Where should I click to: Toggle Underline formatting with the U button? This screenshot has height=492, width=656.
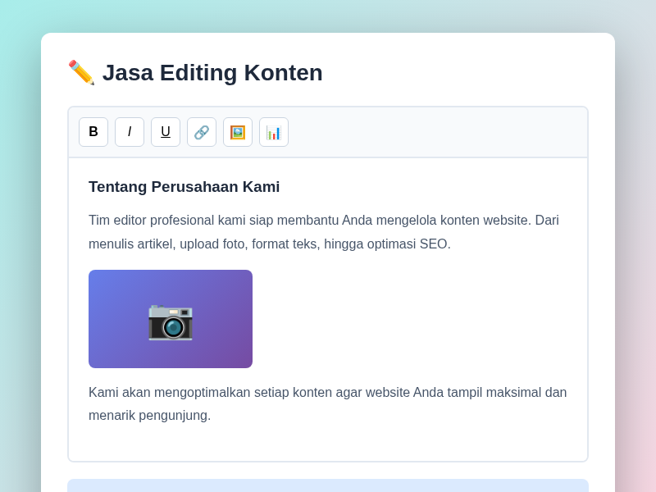click(x=166, y=132)
